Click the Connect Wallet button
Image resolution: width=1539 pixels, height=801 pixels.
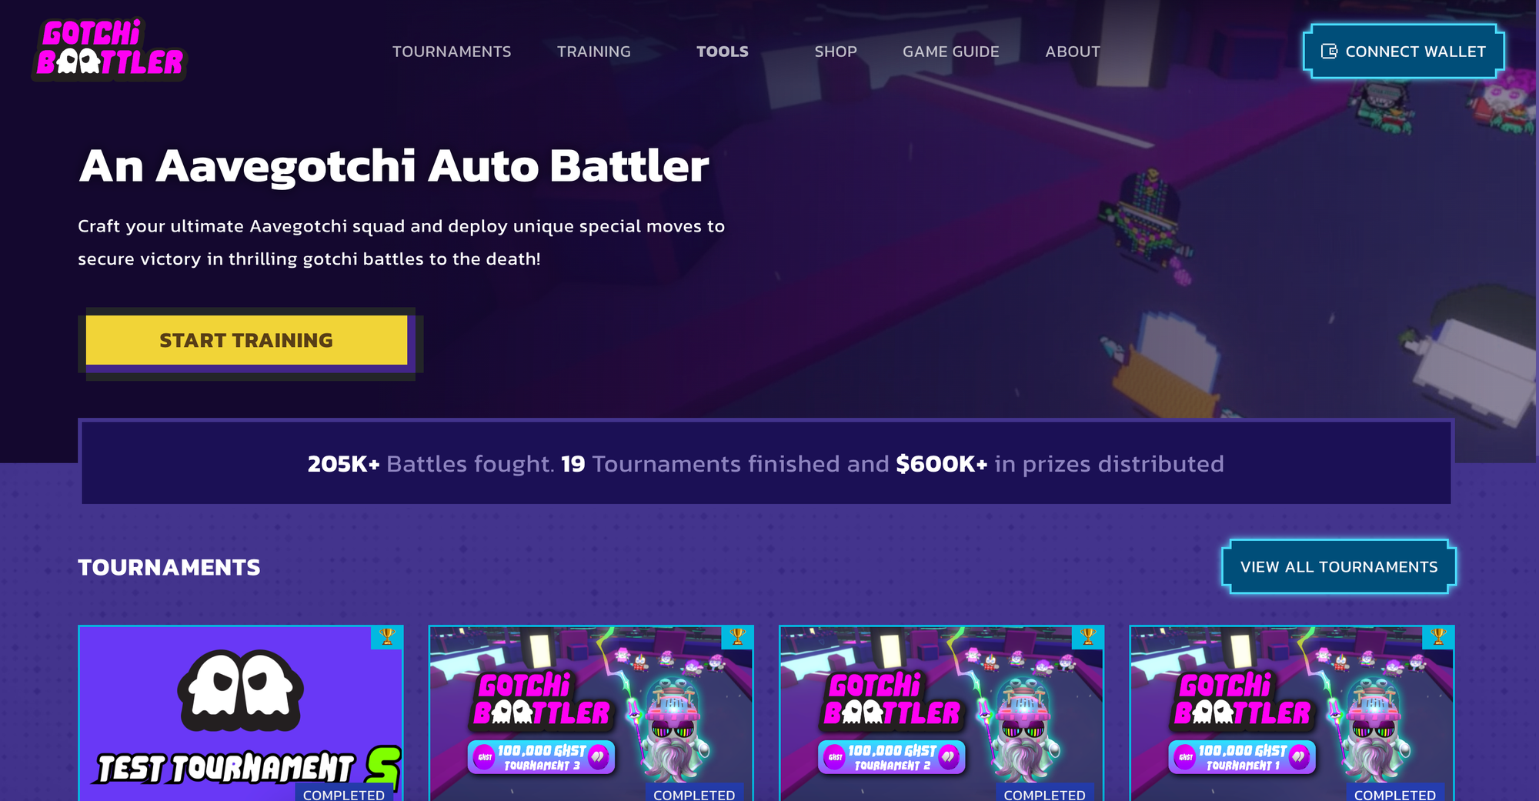1404,52
